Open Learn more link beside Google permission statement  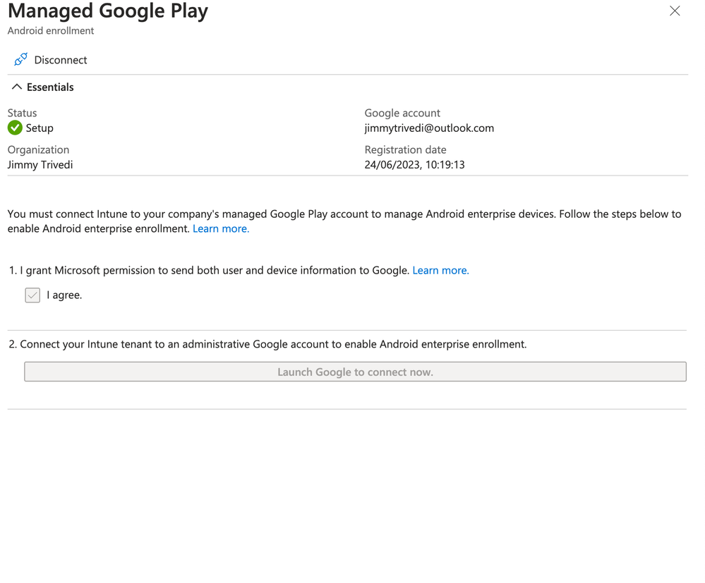440,270
